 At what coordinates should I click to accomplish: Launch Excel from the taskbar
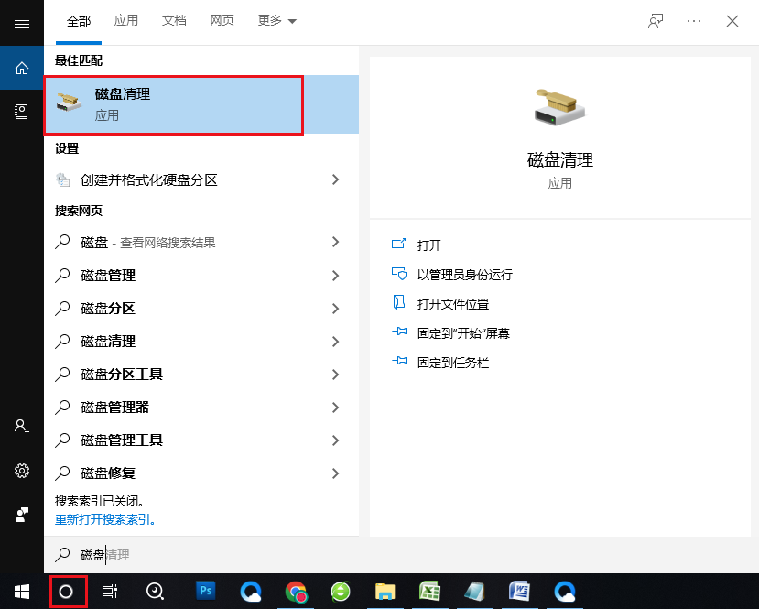click(429, 591)
